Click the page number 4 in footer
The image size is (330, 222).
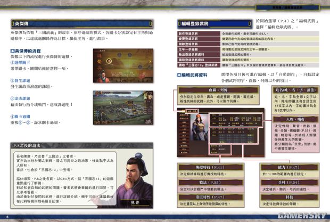pyautogui.click(x=7, y=217)
